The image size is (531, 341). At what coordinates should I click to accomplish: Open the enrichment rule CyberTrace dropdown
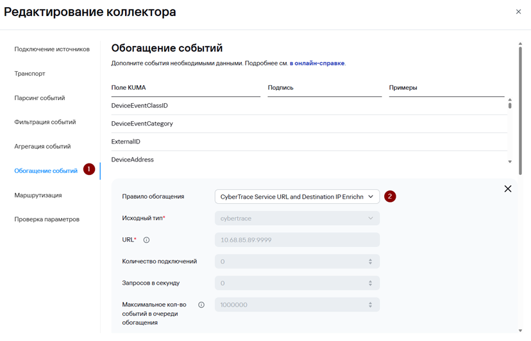(x=297, y=197)
